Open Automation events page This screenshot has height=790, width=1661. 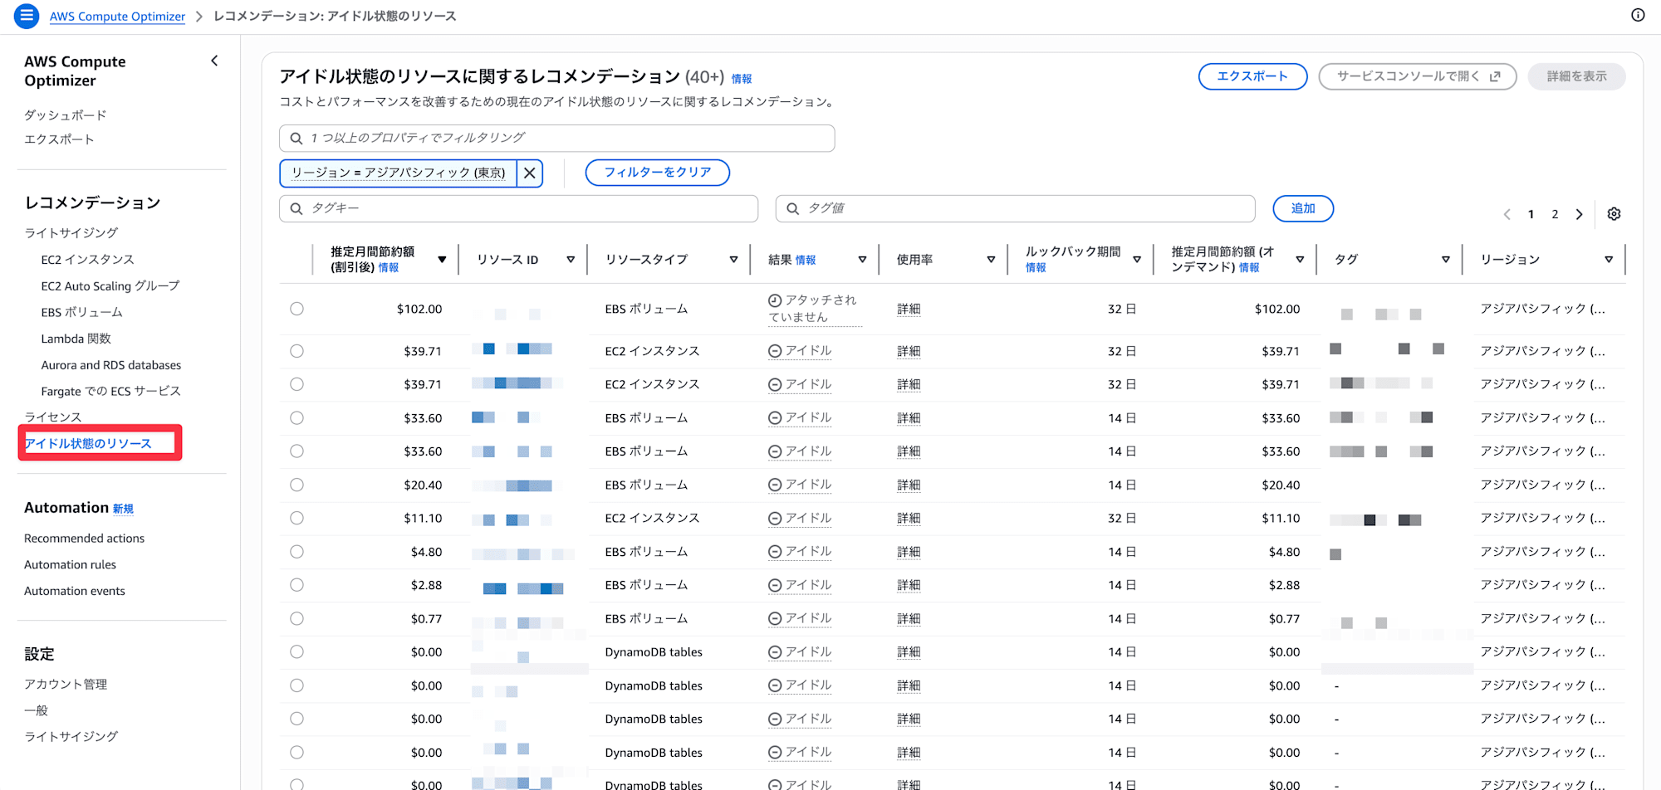click(x=75, y=591)
